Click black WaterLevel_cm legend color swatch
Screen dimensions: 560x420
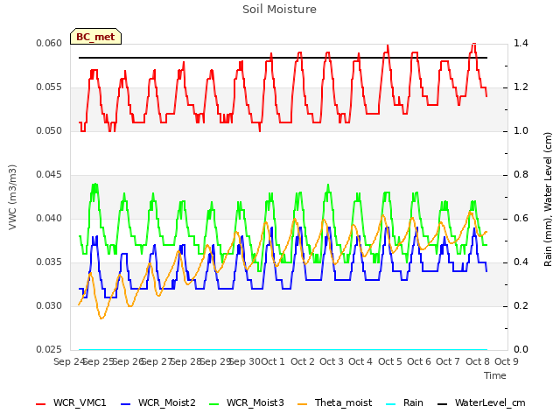pyautogui.click(x=443, y=404)
